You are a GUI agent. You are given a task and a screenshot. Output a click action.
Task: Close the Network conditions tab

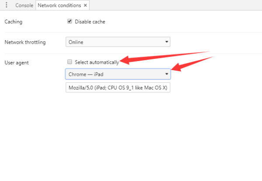point(86,6)
